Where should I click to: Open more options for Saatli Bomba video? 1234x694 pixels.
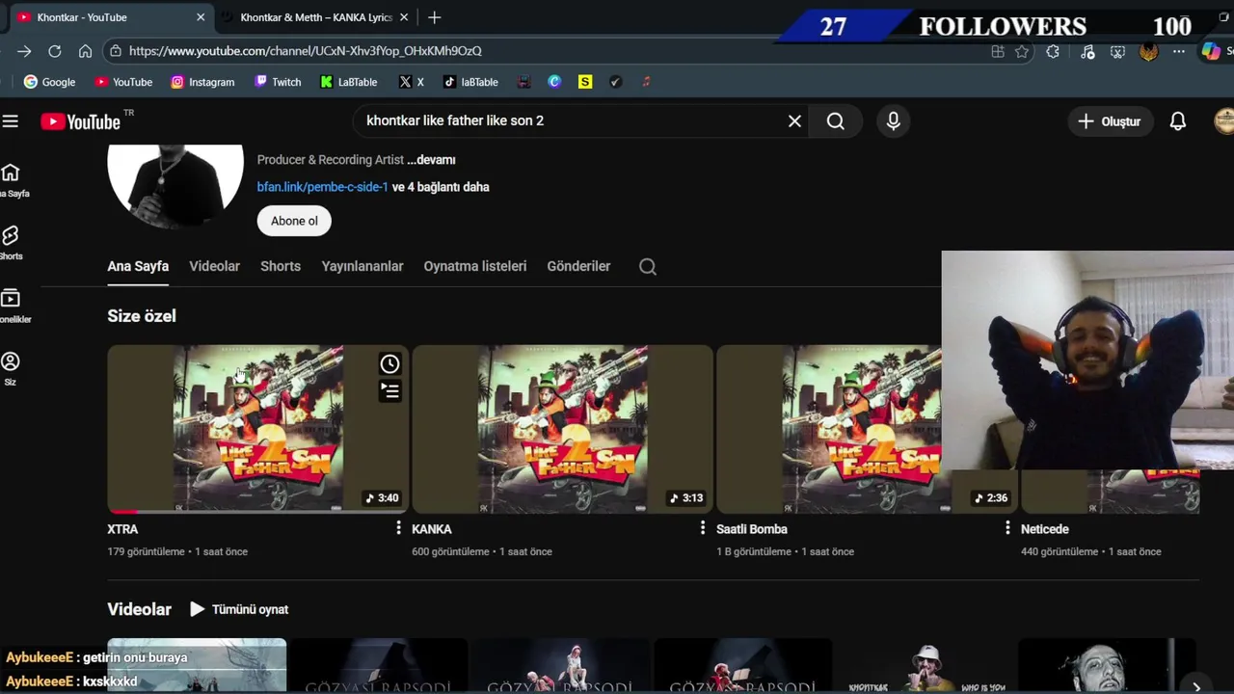click(x=1007, y=528)
